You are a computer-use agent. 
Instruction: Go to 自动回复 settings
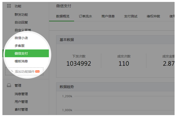[21, 22]
